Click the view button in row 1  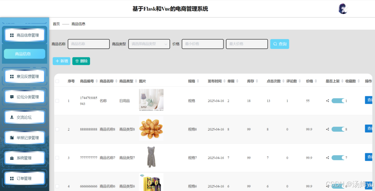369,100
